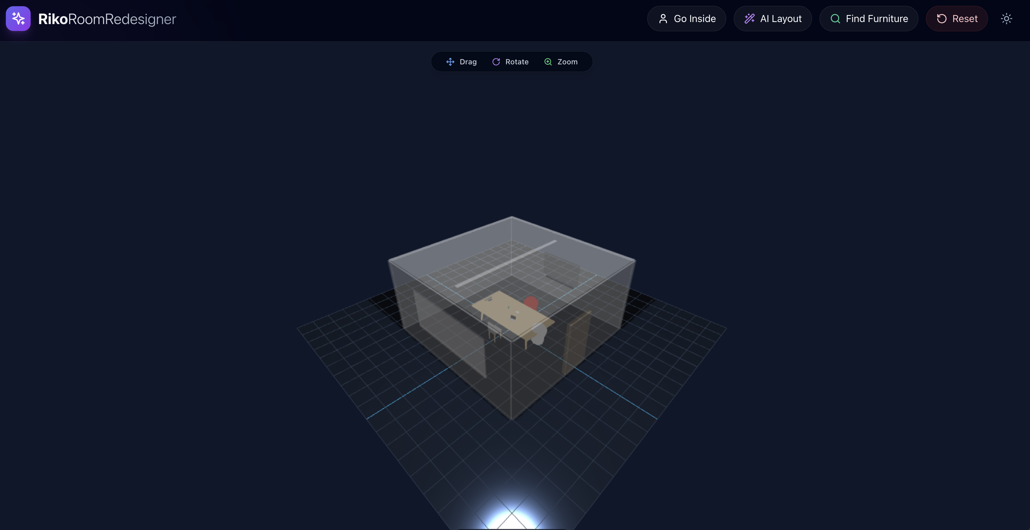Click the magnifier icon in Find Furniture
Screen dimensions: 1030x530
point(835,19)
